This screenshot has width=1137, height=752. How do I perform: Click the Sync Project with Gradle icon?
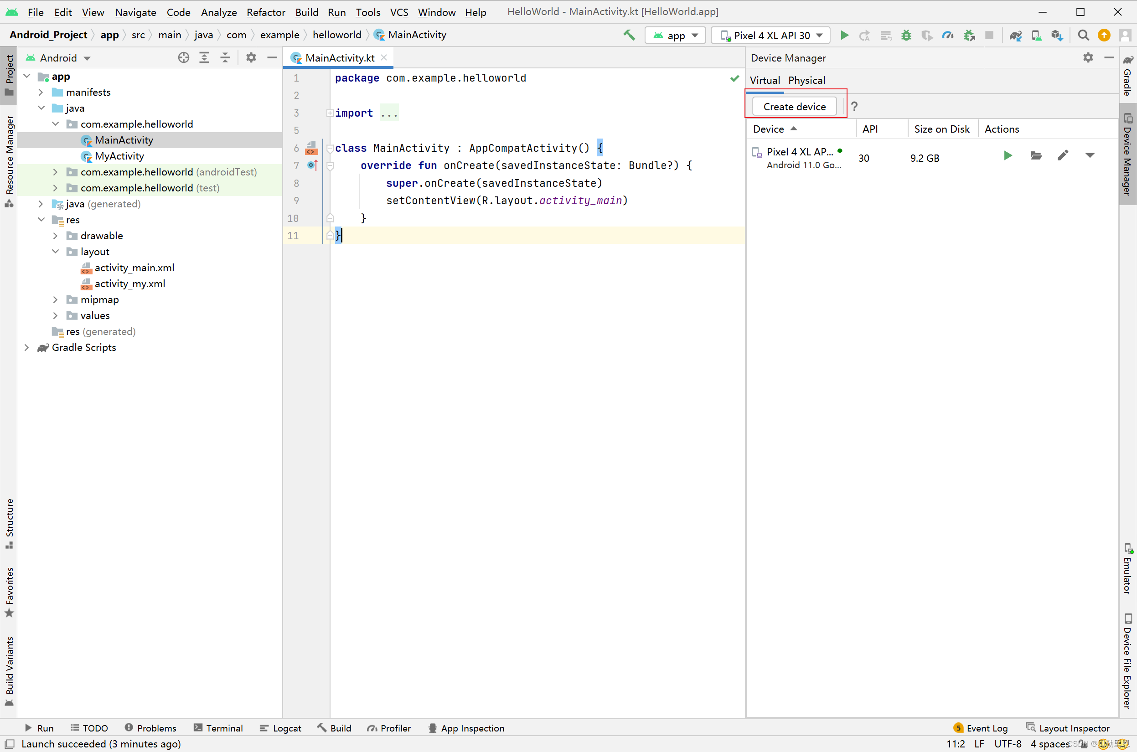1016,35
